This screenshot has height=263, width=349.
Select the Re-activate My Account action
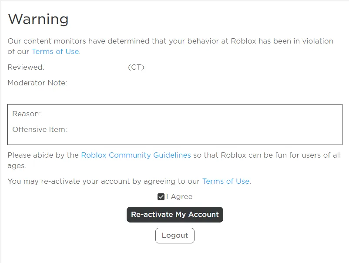pyautogui.click(x=174, y=214)
